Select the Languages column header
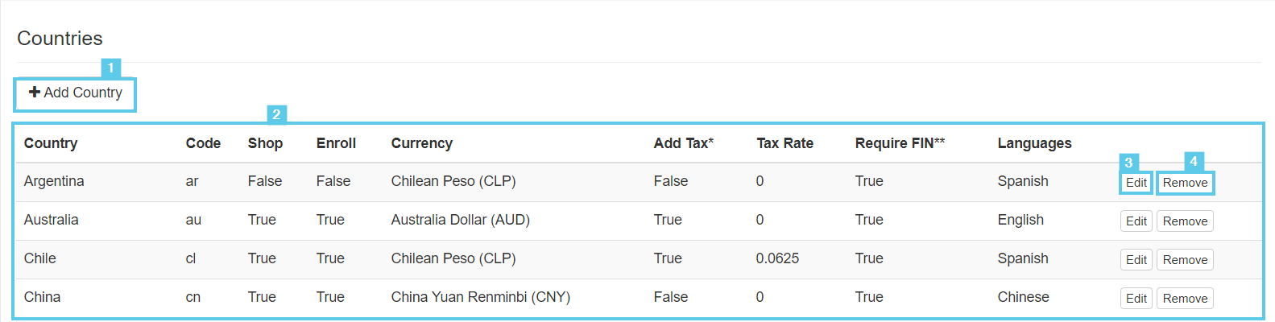1275x322 pixels. 1034,143
